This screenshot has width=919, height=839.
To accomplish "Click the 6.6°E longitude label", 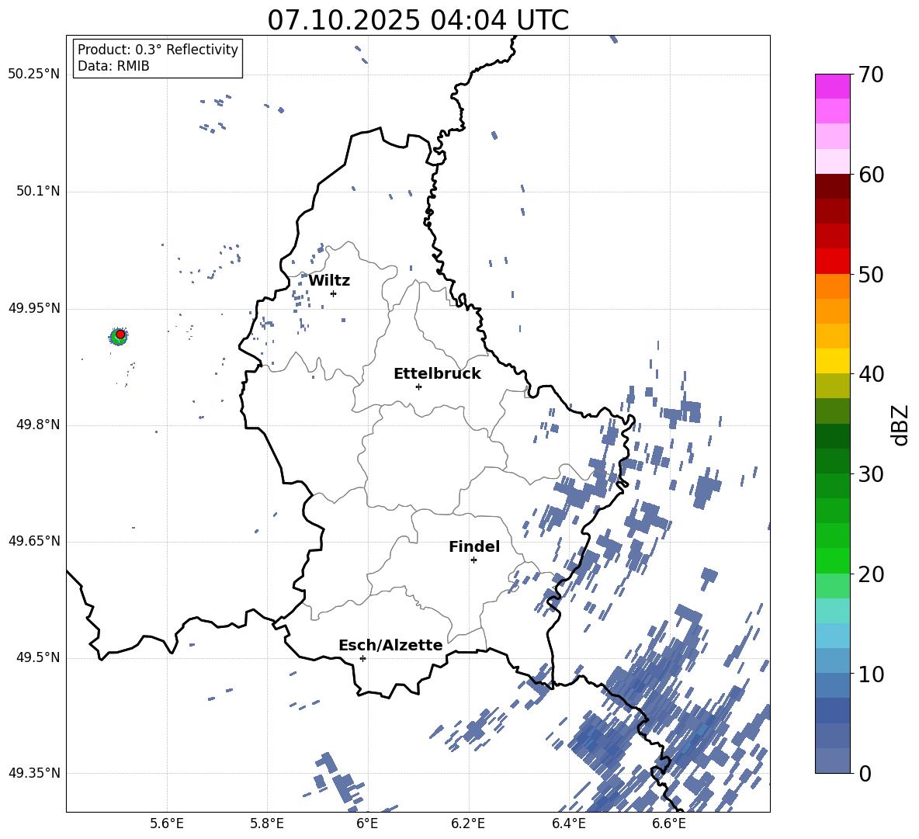I will (669, 824).
